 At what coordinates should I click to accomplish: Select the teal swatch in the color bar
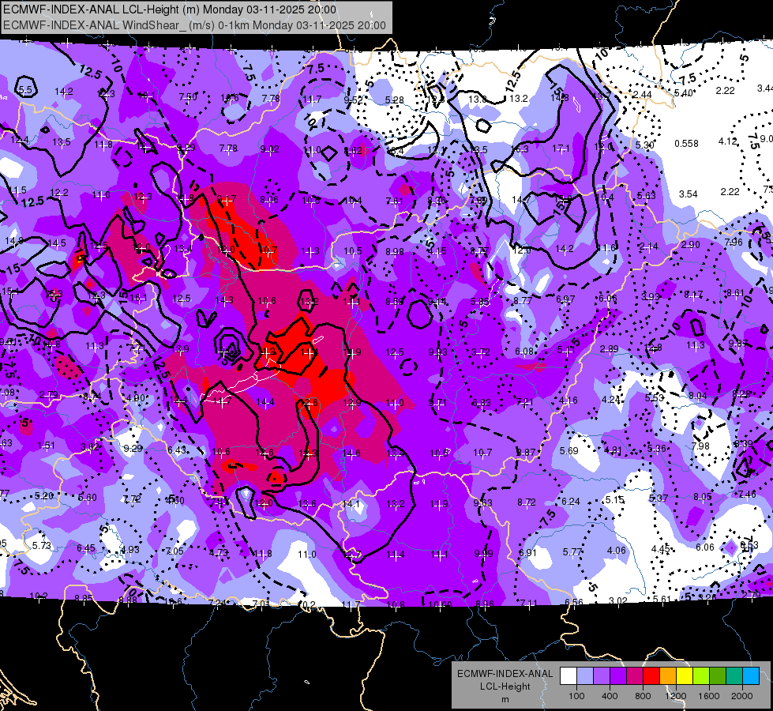click(x=734, y=675)
